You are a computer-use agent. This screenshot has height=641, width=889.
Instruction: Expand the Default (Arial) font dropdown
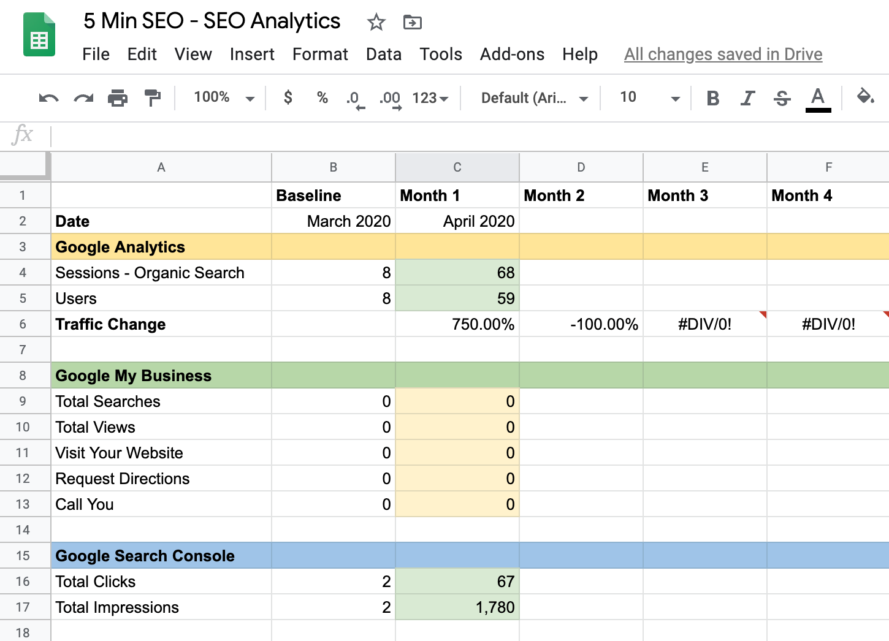coord(534,98)
